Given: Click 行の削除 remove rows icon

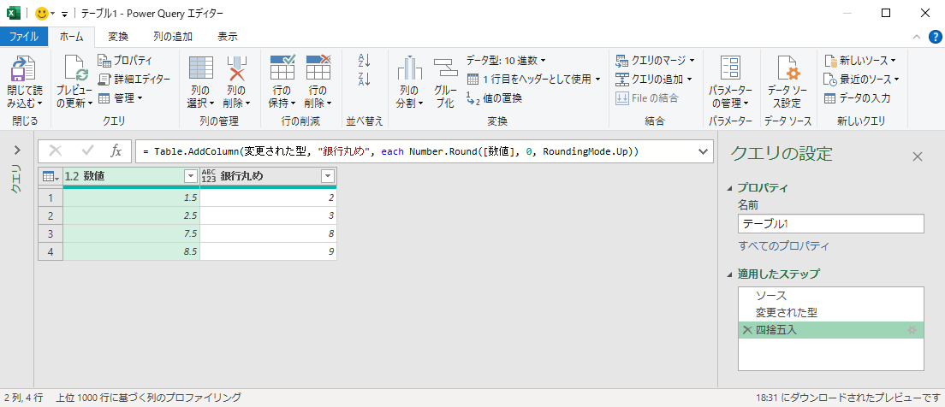Looking at the screenshot, I should pyautogui.click(x=318, y=68).
